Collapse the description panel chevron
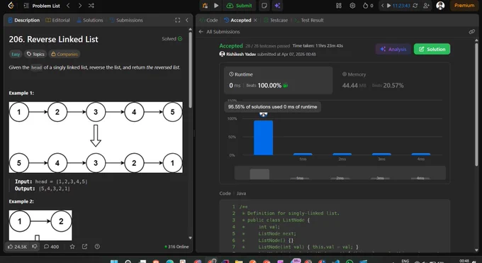482x263 pixels. [187, 20]
